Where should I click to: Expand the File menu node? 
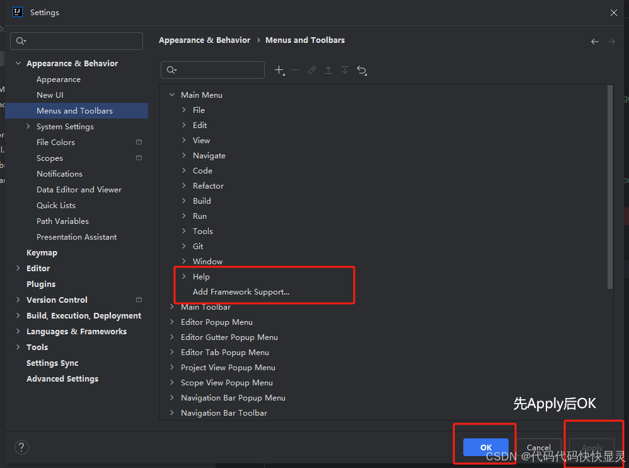[184, 110]
